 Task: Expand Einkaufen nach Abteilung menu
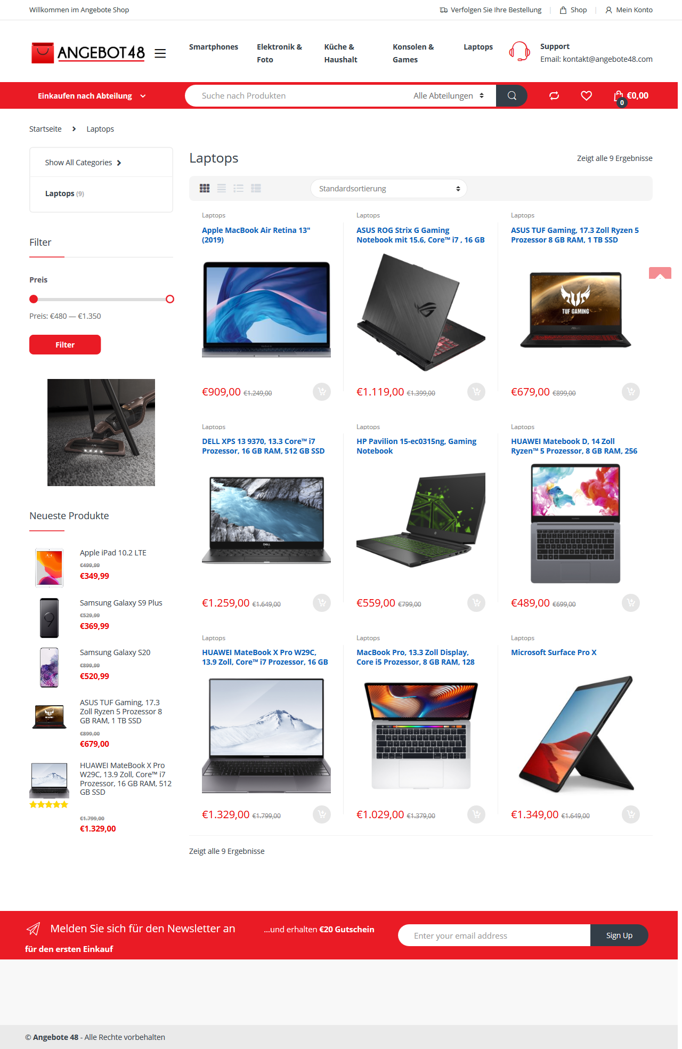pyautogui.click(x=91, y=96)
